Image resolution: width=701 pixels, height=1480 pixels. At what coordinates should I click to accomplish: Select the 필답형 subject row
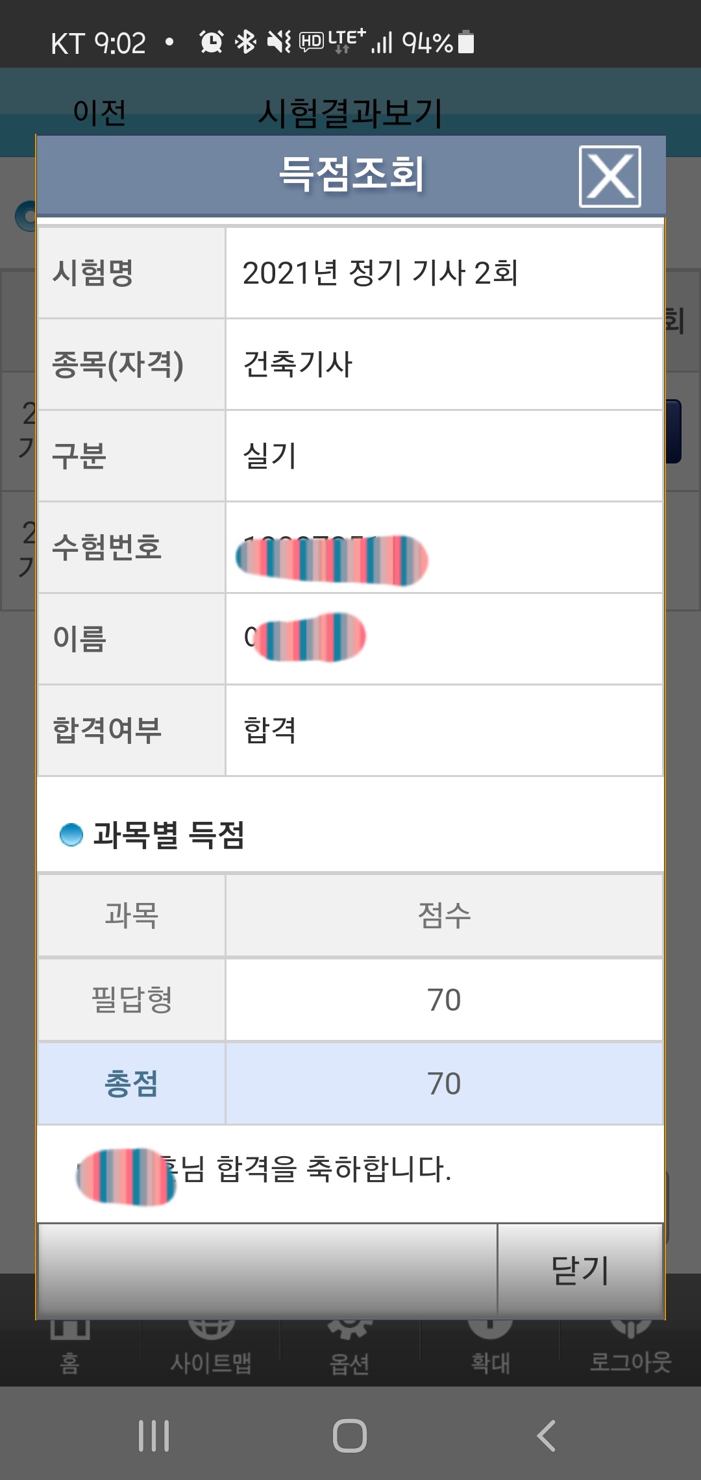pyautogui.click(x=350, y=1000)
